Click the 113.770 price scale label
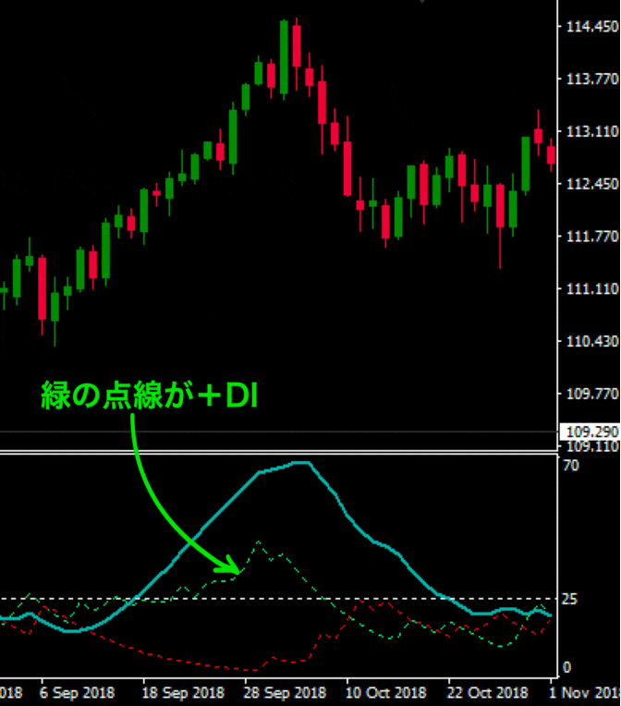Viewport: 621px width, 706px height. pos(591,79)
